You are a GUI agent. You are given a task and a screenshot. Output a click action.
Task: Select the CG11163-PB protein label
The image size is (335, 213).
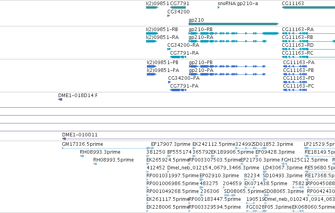298,70
